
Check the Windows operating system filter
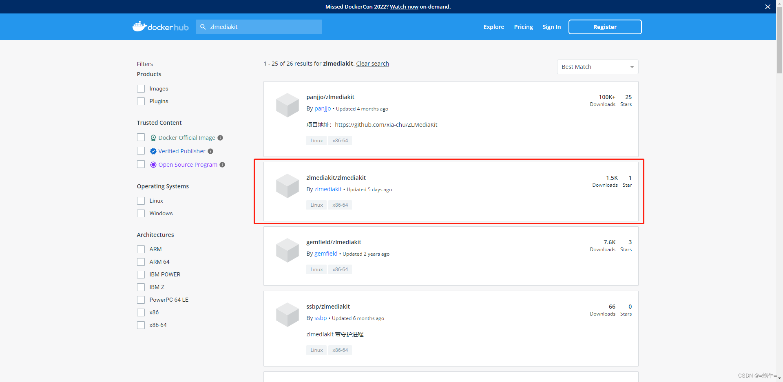(x=141, y=213)
